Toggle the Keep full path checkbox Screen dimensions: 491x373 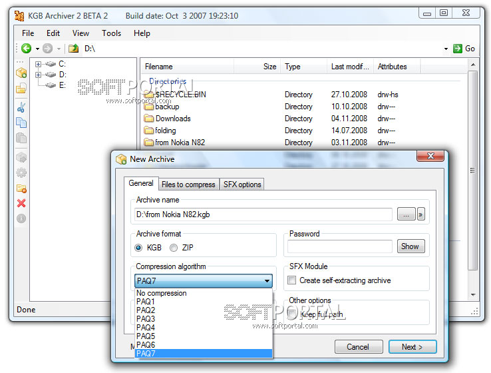click(291, 314)
